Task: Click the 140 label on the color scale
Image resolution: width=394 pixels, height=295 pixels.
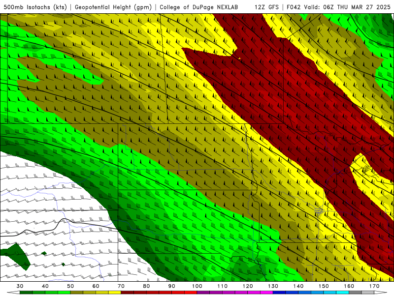Action: pyautogui.click(x=298, y=286)
